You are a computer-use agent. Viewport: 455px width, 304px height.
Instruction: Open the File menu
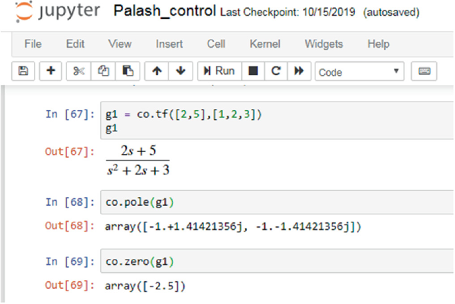tap(33, 44)
